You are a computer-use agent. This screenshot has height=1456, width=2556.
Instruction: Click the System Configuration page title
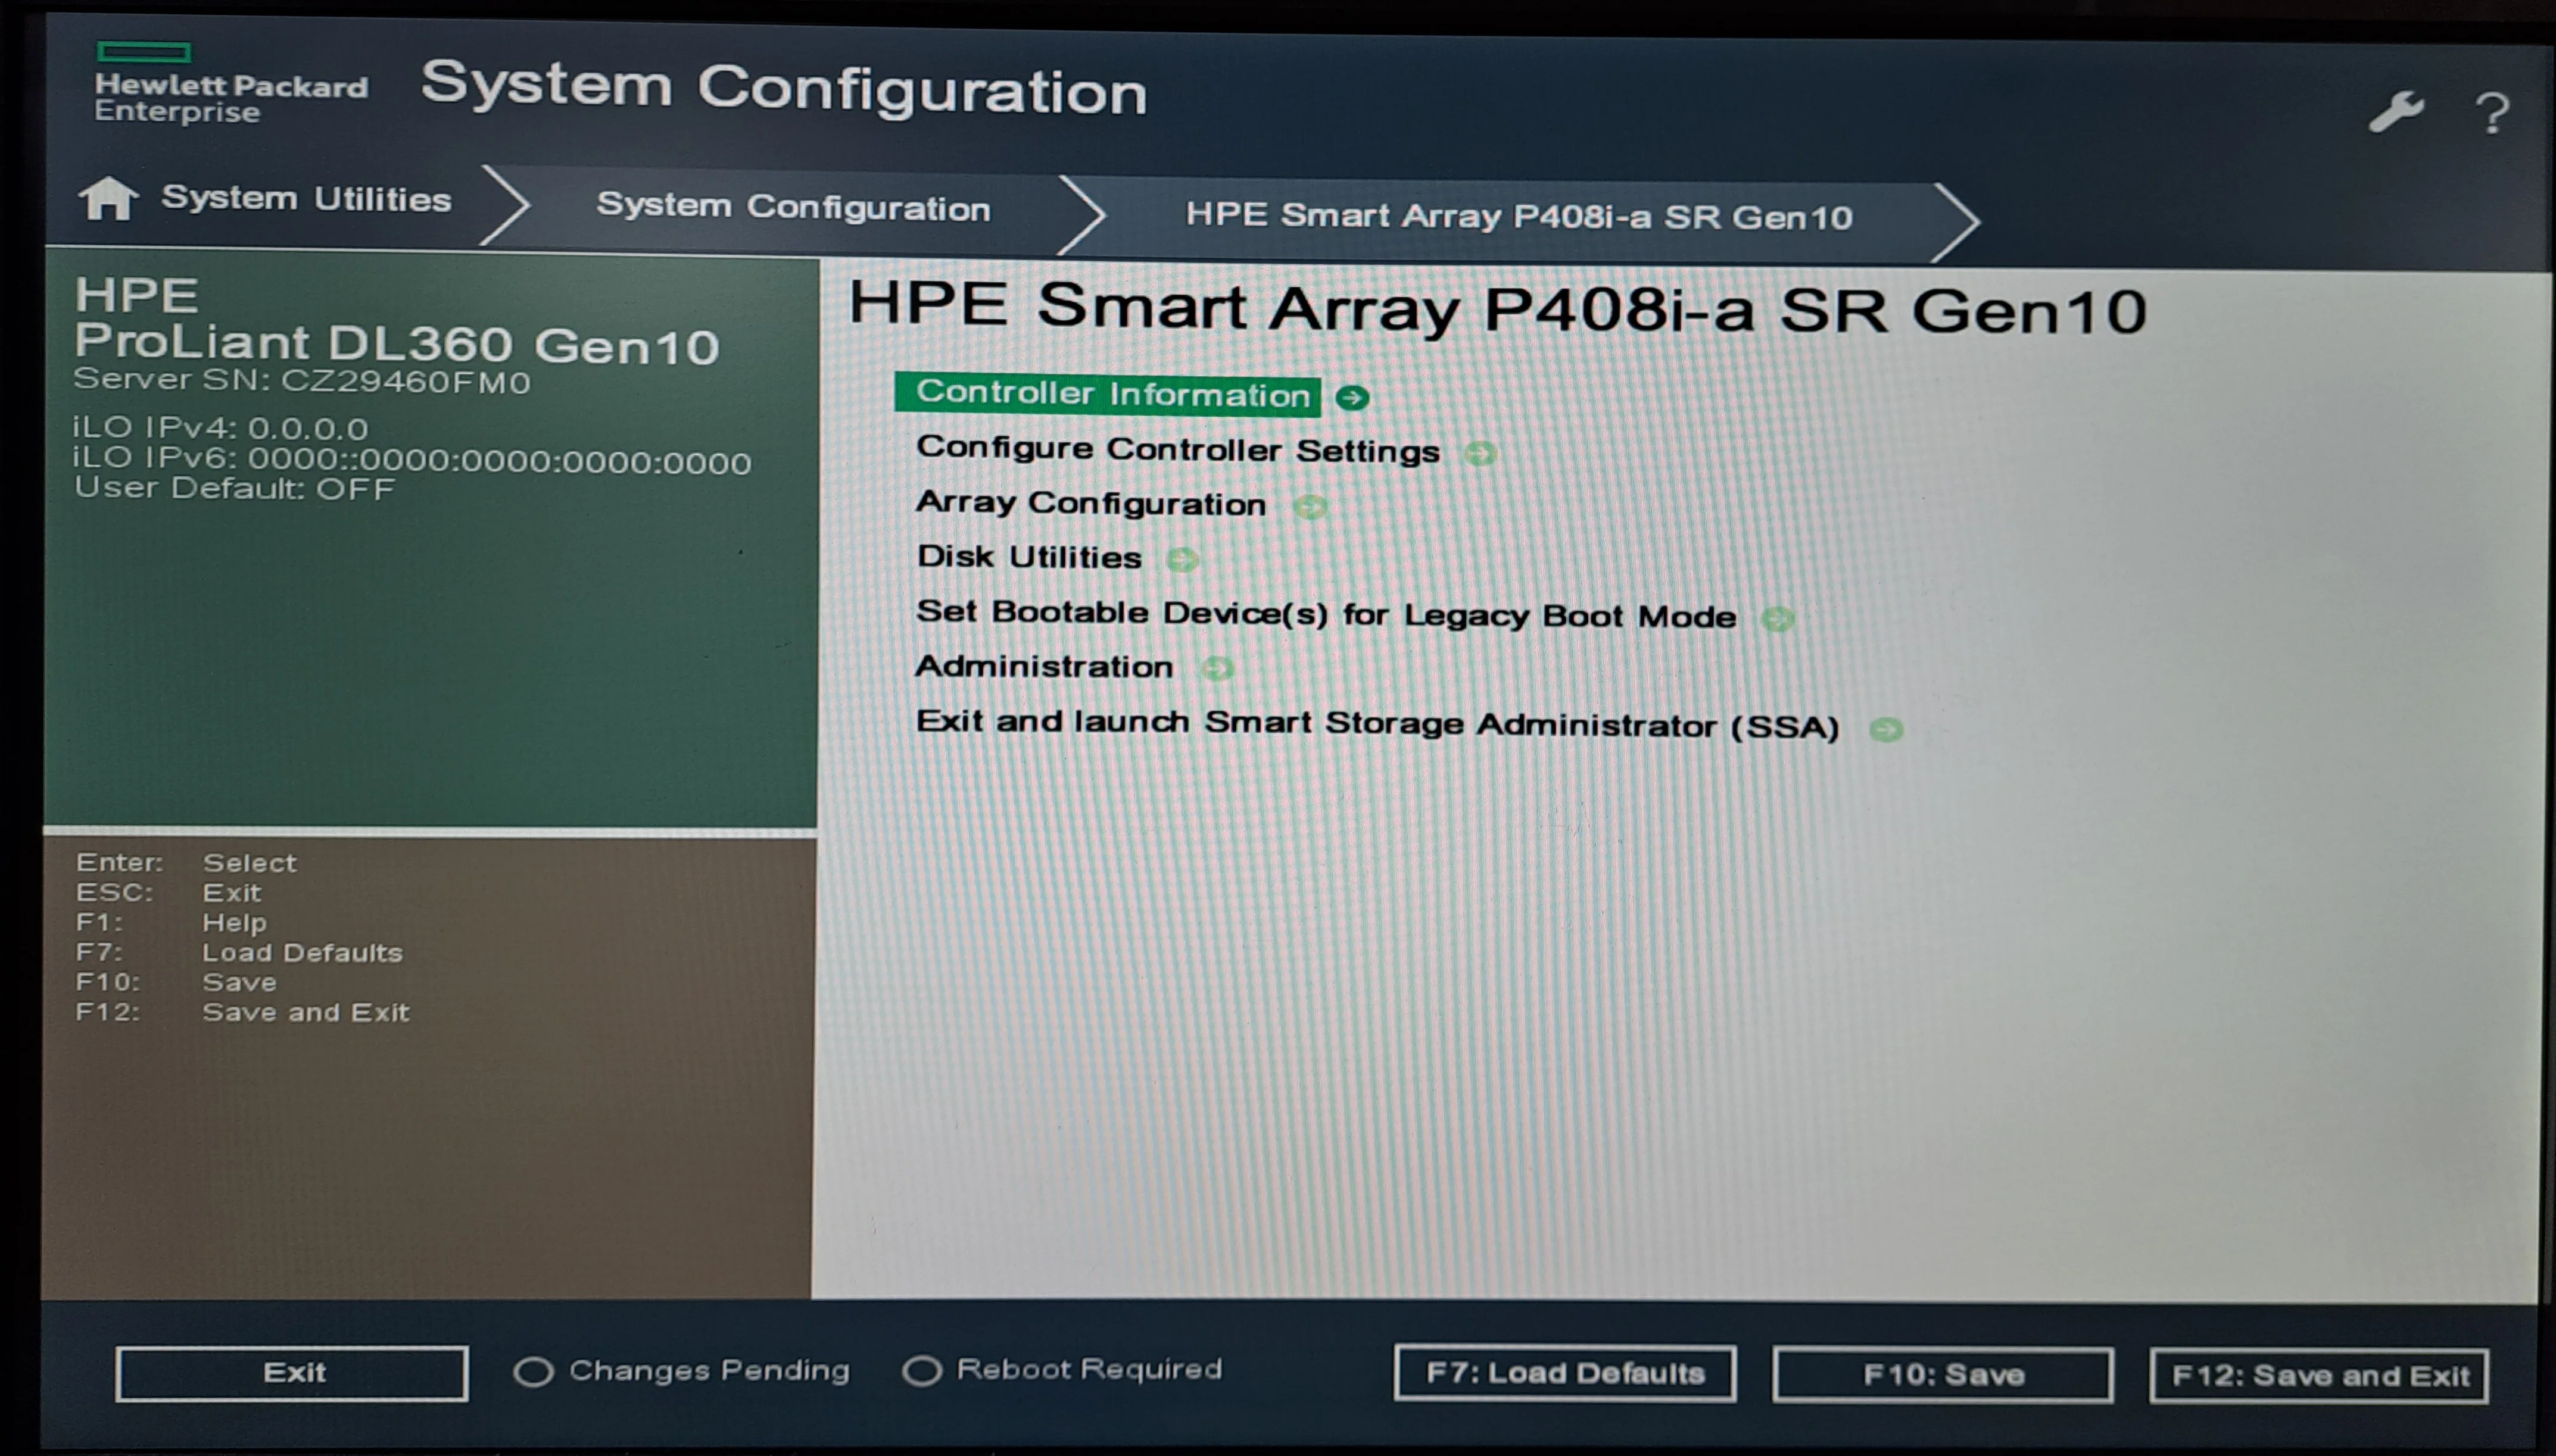pyautogui.click(x=783, y=88)
